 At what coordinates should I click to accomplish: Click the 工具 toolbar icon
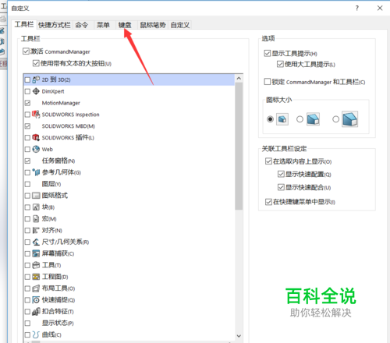(x=36, y=265)
